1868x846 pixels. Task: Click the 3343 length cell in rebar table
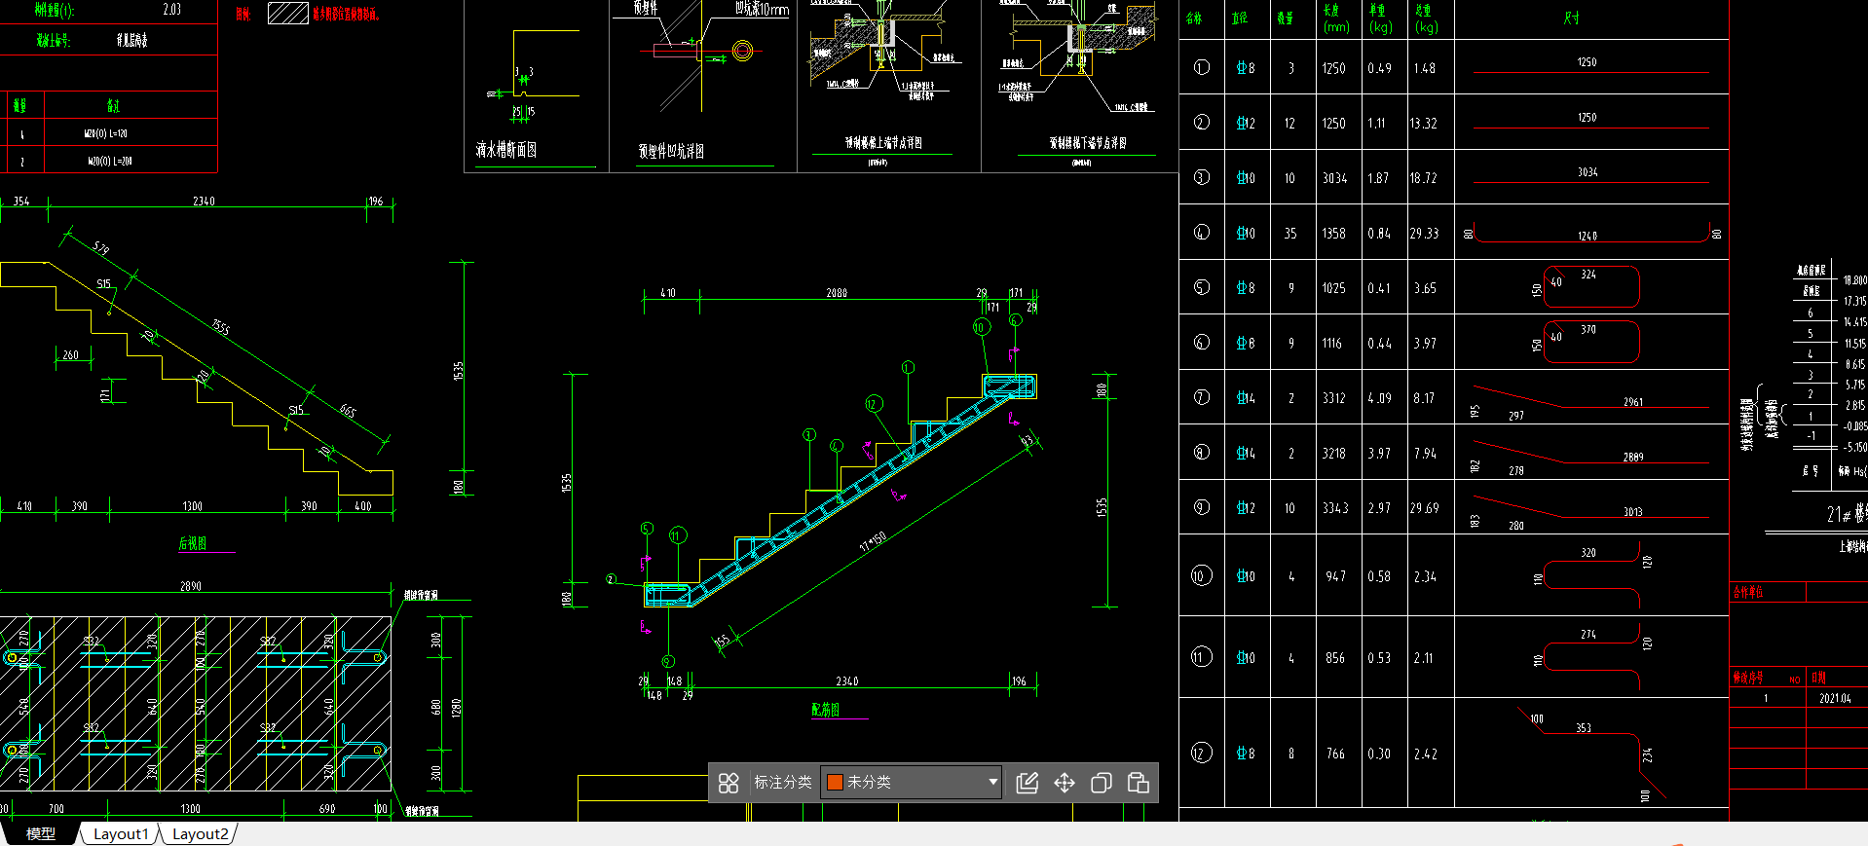[x=1335, y=508]
